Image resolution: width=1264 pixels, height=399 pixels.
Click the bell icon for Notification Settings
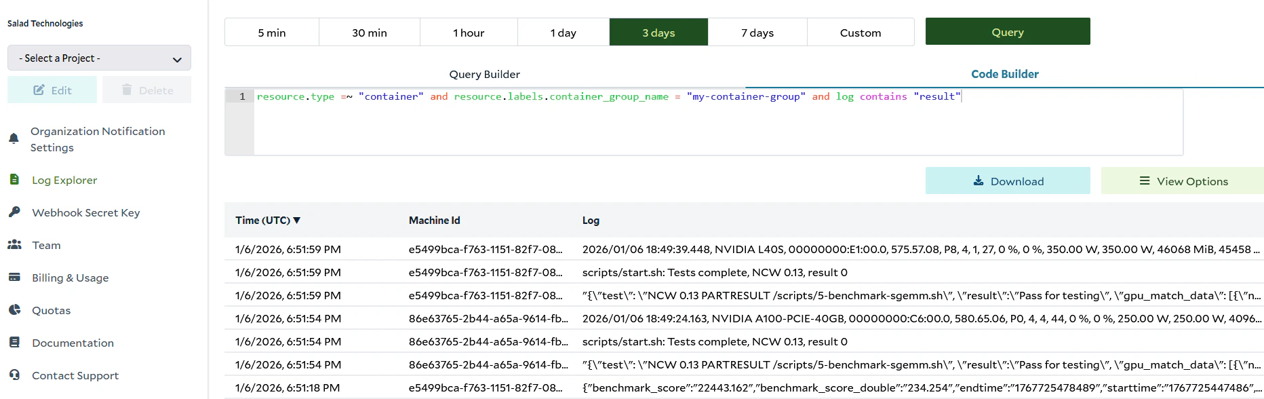(x=14, y=139)
